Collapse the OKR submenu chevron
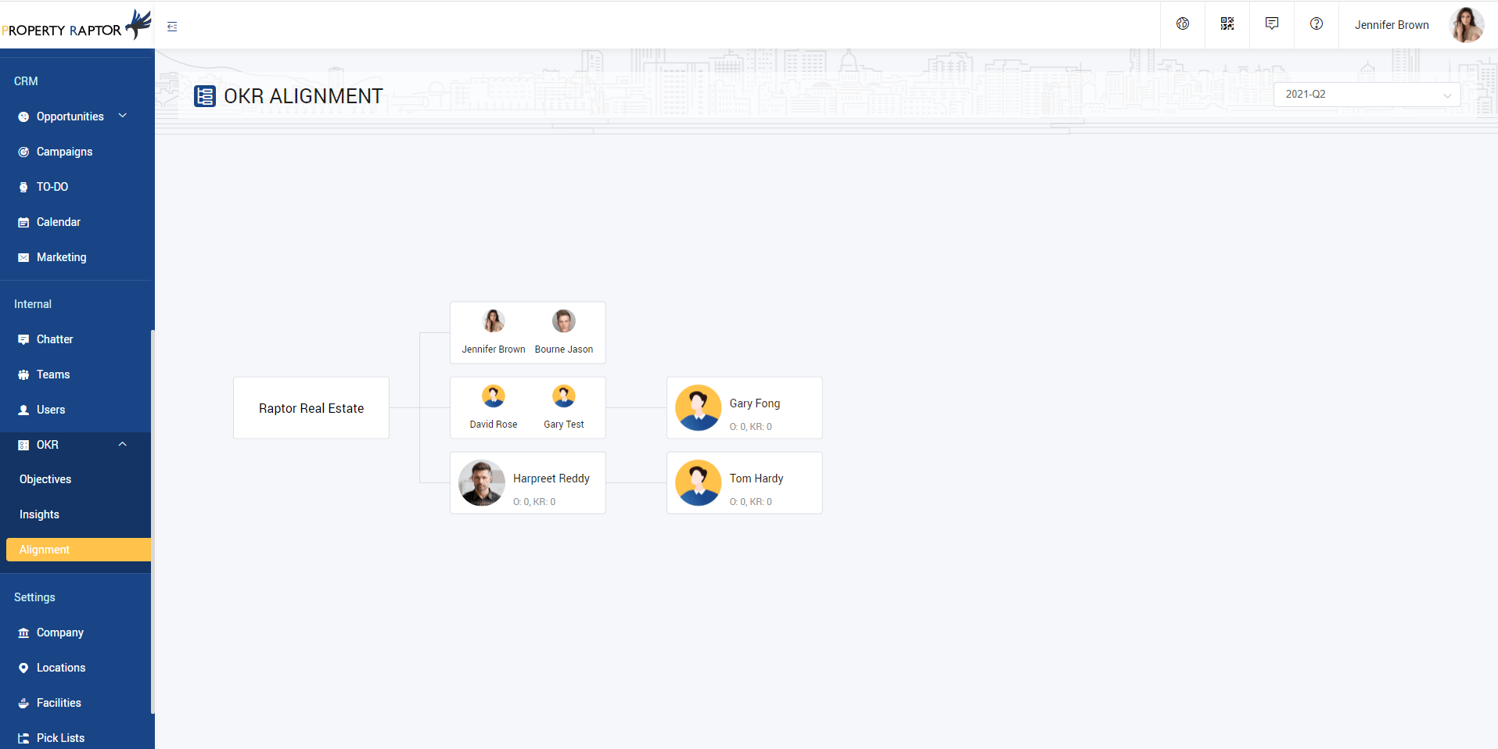The image size is (1498, 749). 123,444
